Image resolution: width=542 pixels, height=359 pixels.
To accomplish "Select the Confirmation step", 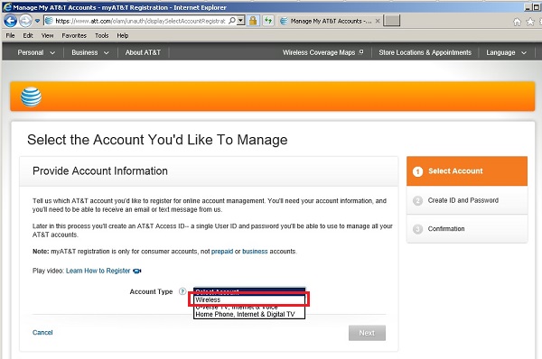I will tap(467, 228).
